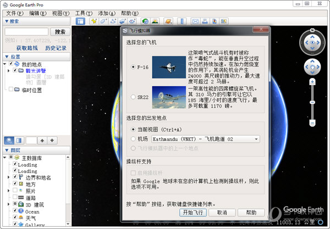Image resolution: width=330 pixels, height=229 pixels.
Task: Expand the 3D 建筑 layer node
Action: (x=8, y=204)
